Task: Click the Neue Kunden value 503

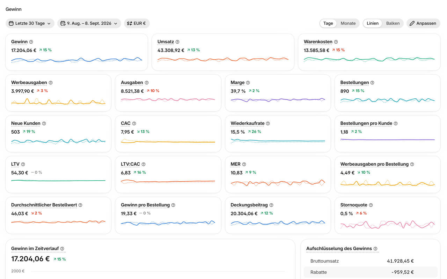Action: tap(15, 132)
